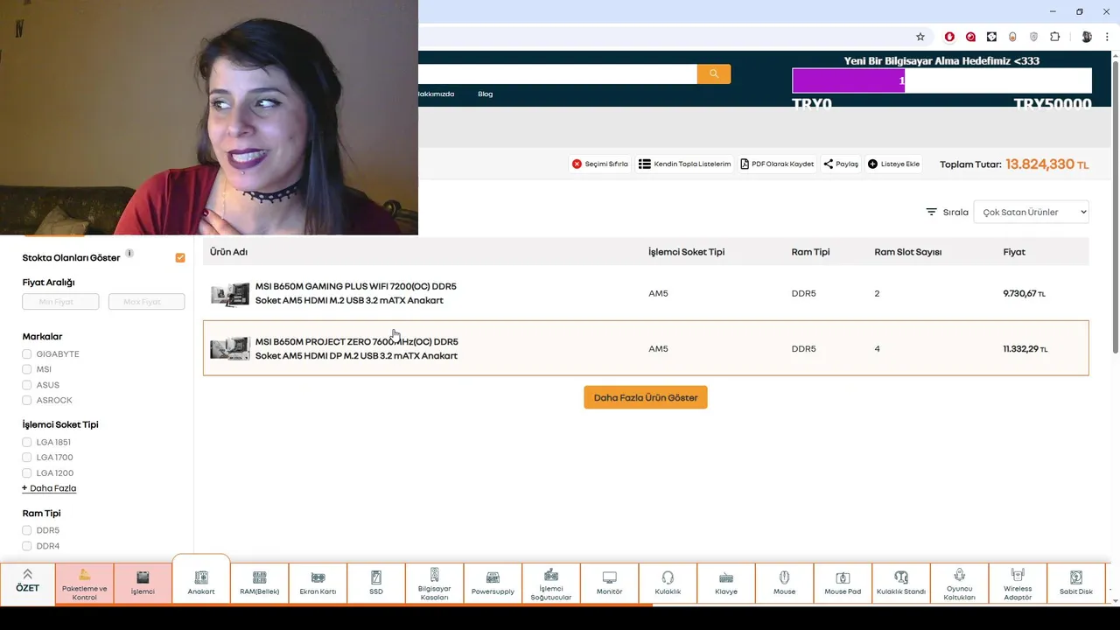The width and height of the screenshot is (1120, 630).
Task: Open Kendin Topla Listelerim
Action: (x=684, y=164)
